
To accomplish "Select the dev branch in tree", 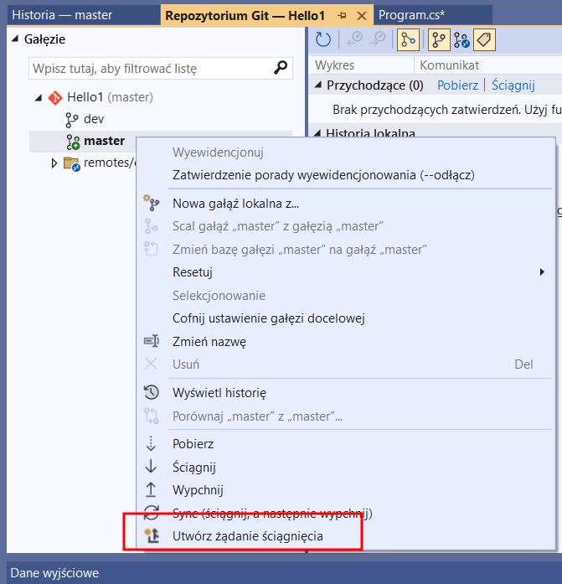I will 94,119.
